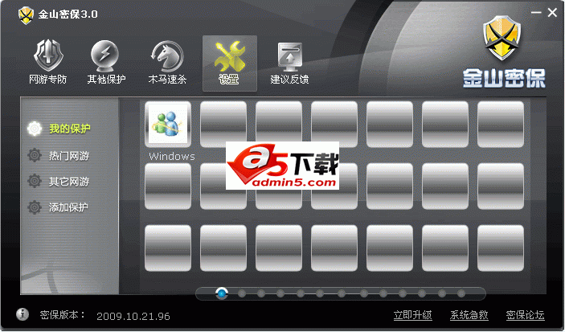Click the gear icon beside 添加保护

click(x=35, y=207)
